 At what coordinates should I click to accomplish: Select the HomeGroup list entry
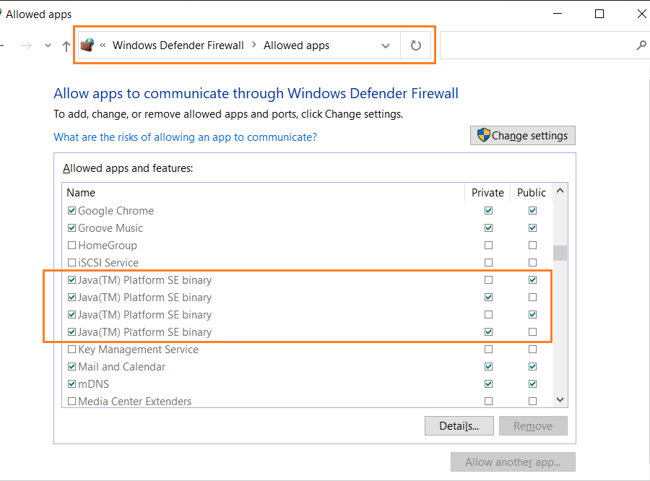tap(108, 246)
